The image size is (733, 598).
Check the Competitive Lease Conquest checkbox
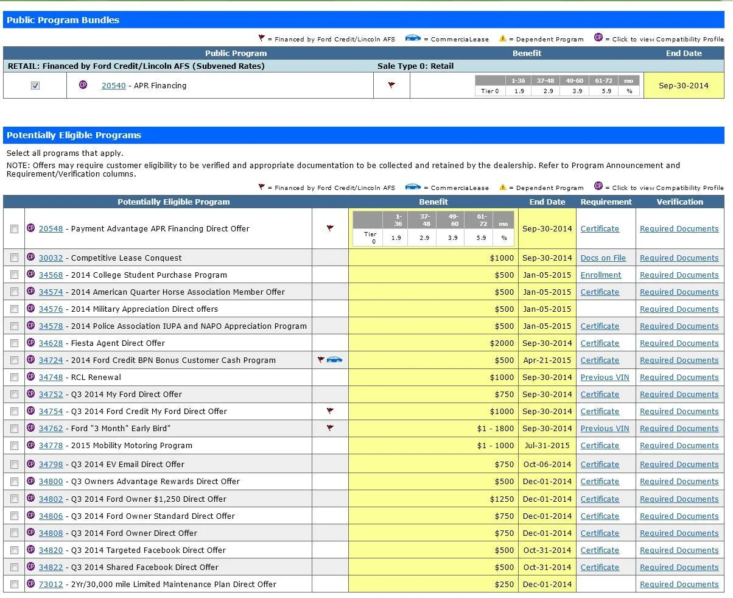15,258
